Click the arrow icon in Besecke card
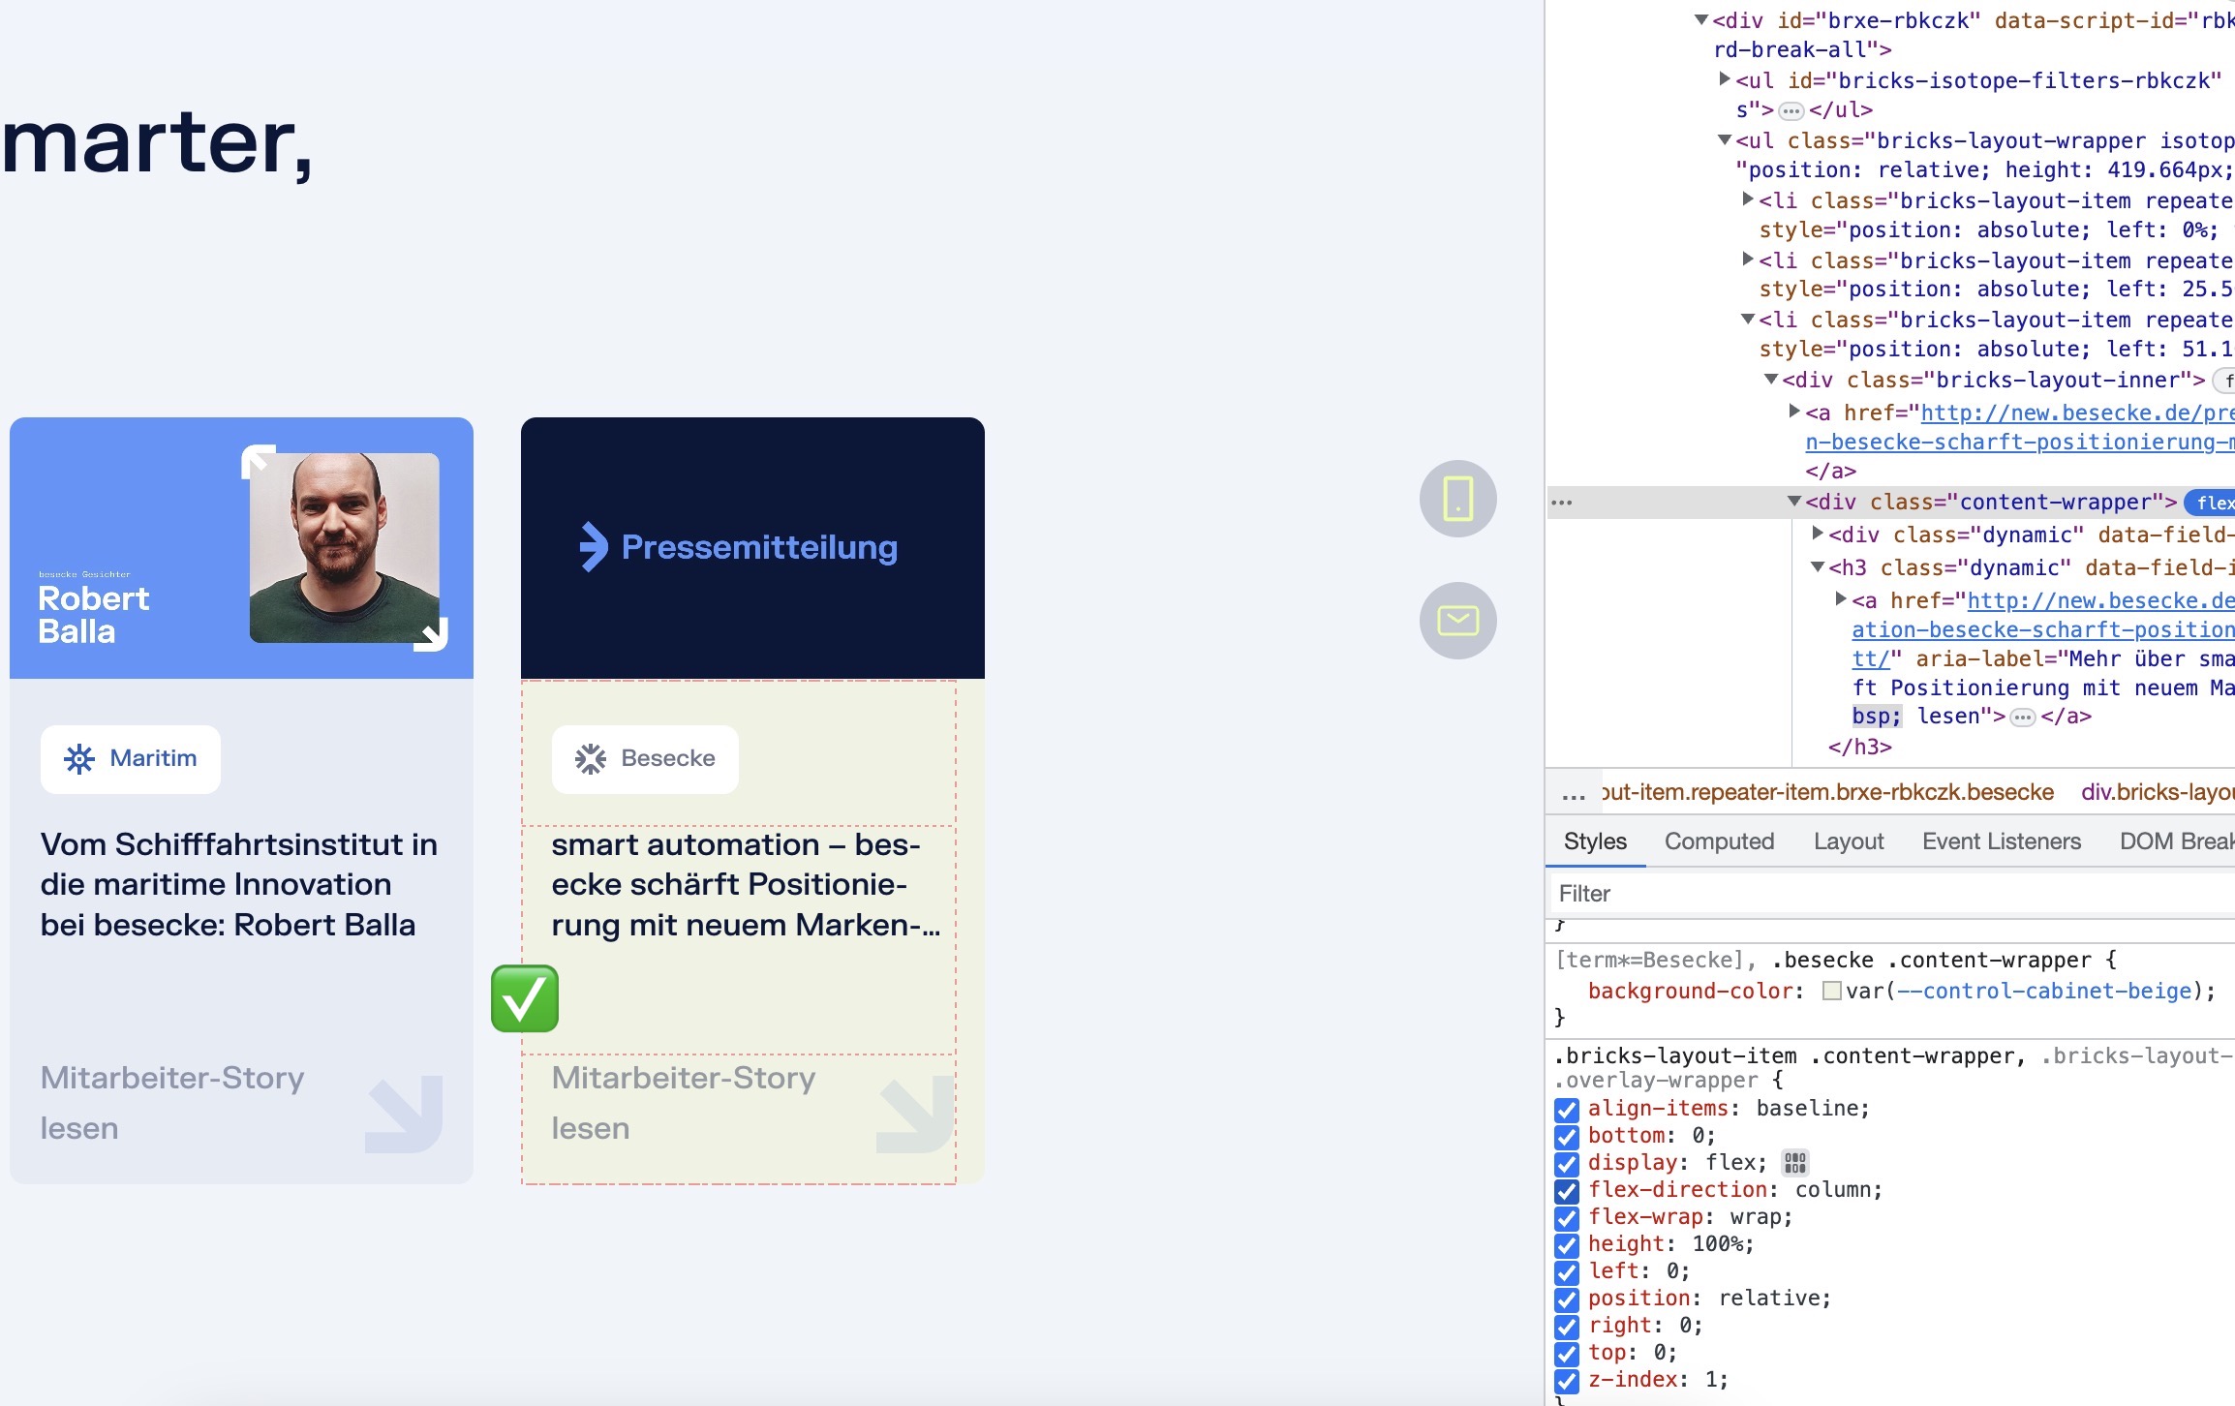The width and height of the screenshot is (2235, 1406). (914, 1115)
